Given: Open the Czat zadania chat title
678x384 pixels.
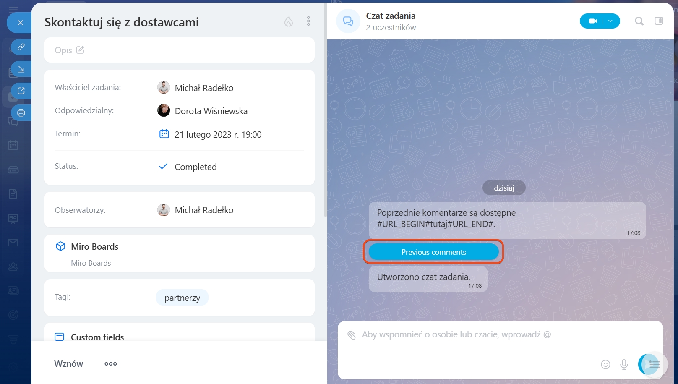Looking at the screenshot, I should (391, 16).
